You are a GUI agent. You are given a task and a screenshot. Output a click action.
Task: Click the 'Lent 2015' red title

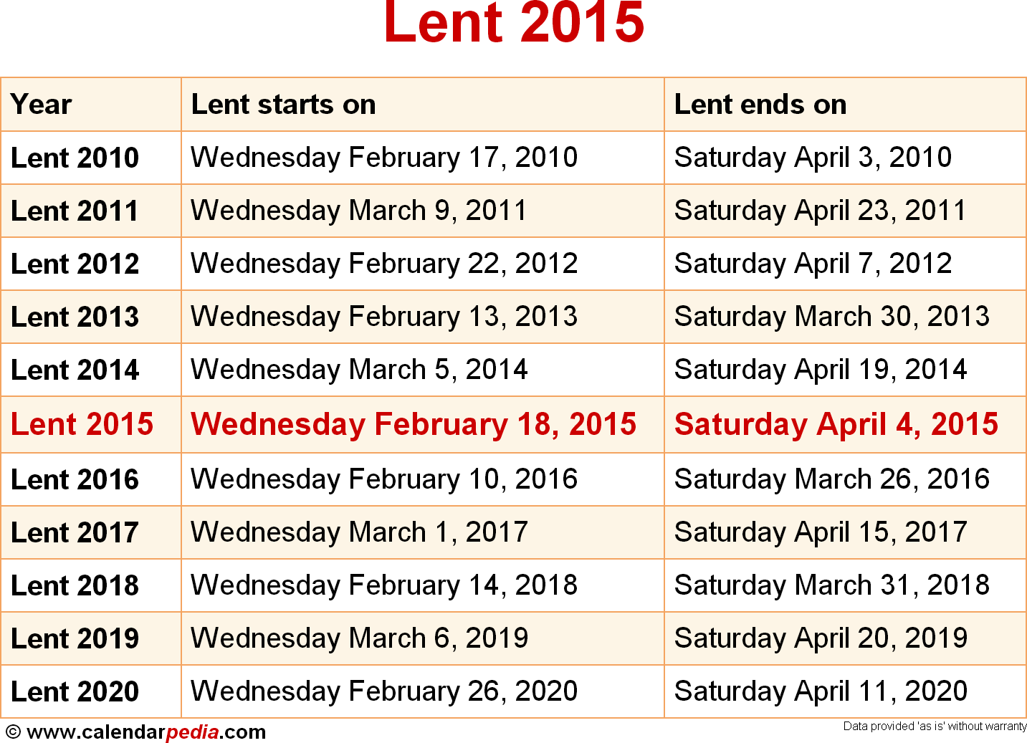[x=514, y=23]
